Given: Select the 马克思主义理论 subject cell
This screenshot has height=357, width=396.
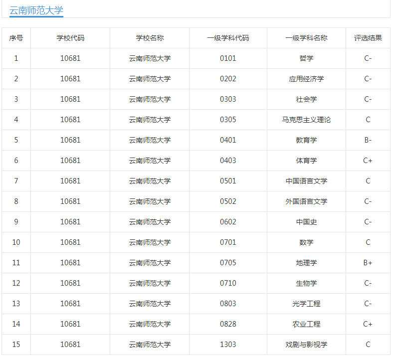Looking at the screenshot, I should (306, 120).
